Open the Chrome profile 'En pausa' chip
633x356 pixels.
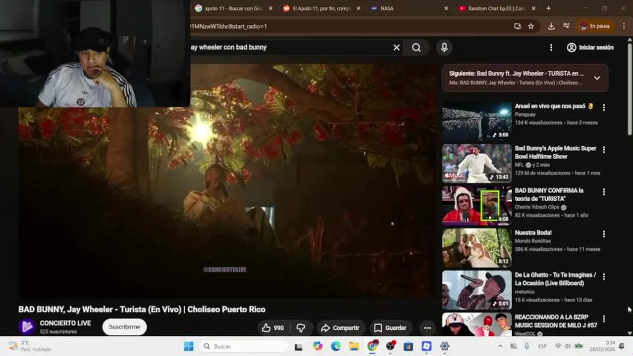(x=595, y=26)
